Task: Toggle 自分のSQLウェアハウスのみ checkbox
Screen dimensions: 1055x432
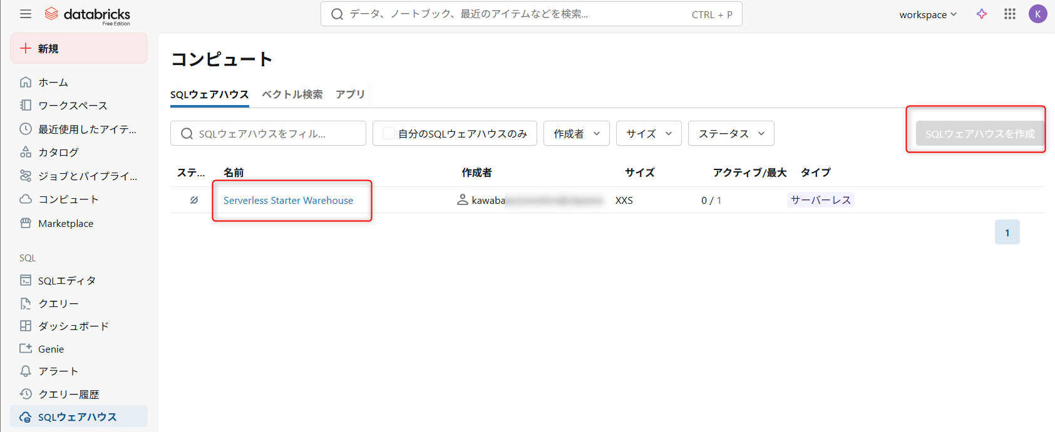Action: pos(389,133)
